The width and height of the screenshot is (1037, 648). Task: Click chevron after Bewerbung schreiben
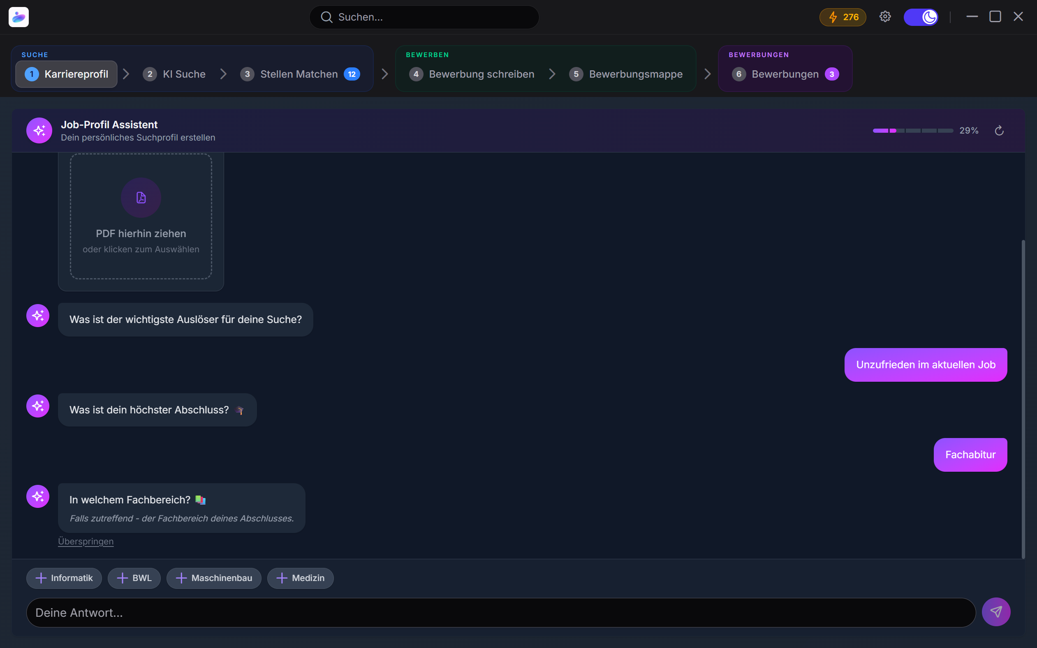(x=552, y=74)
